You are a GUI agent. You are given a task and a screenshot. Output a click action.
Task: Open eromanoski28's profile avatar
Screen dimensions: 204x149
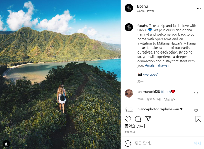click(129, 93)
